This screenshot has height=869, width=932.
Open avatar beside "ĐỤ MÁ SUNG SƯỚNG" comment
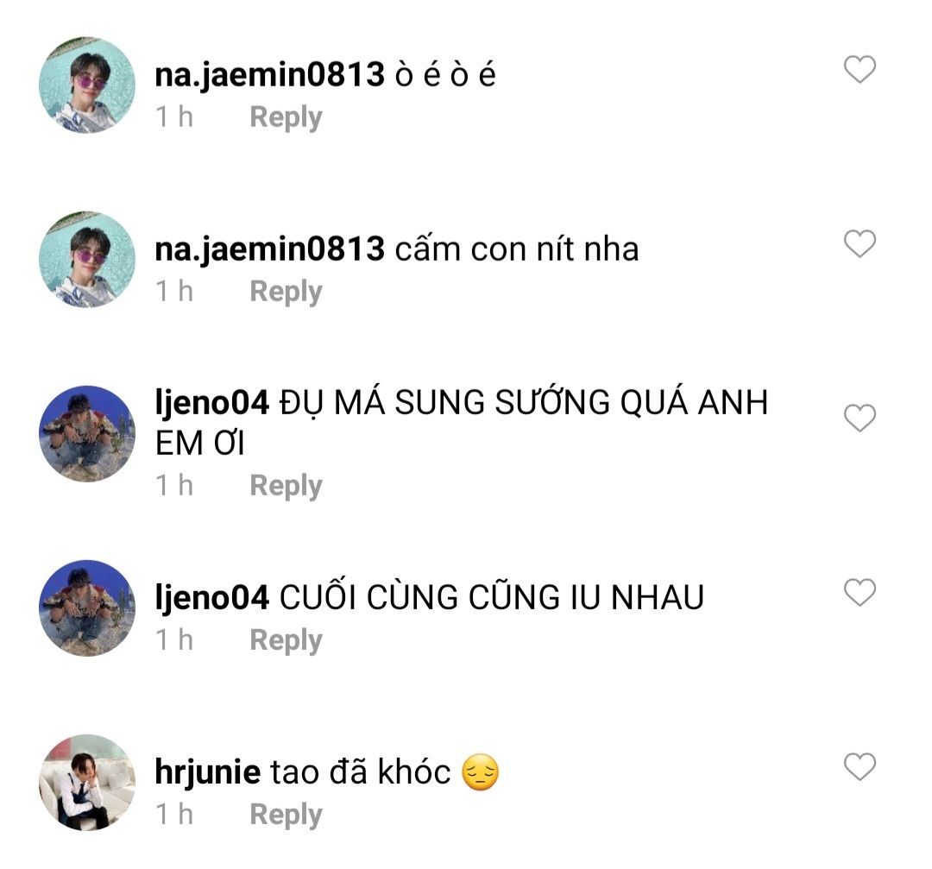tap(87, 434)
